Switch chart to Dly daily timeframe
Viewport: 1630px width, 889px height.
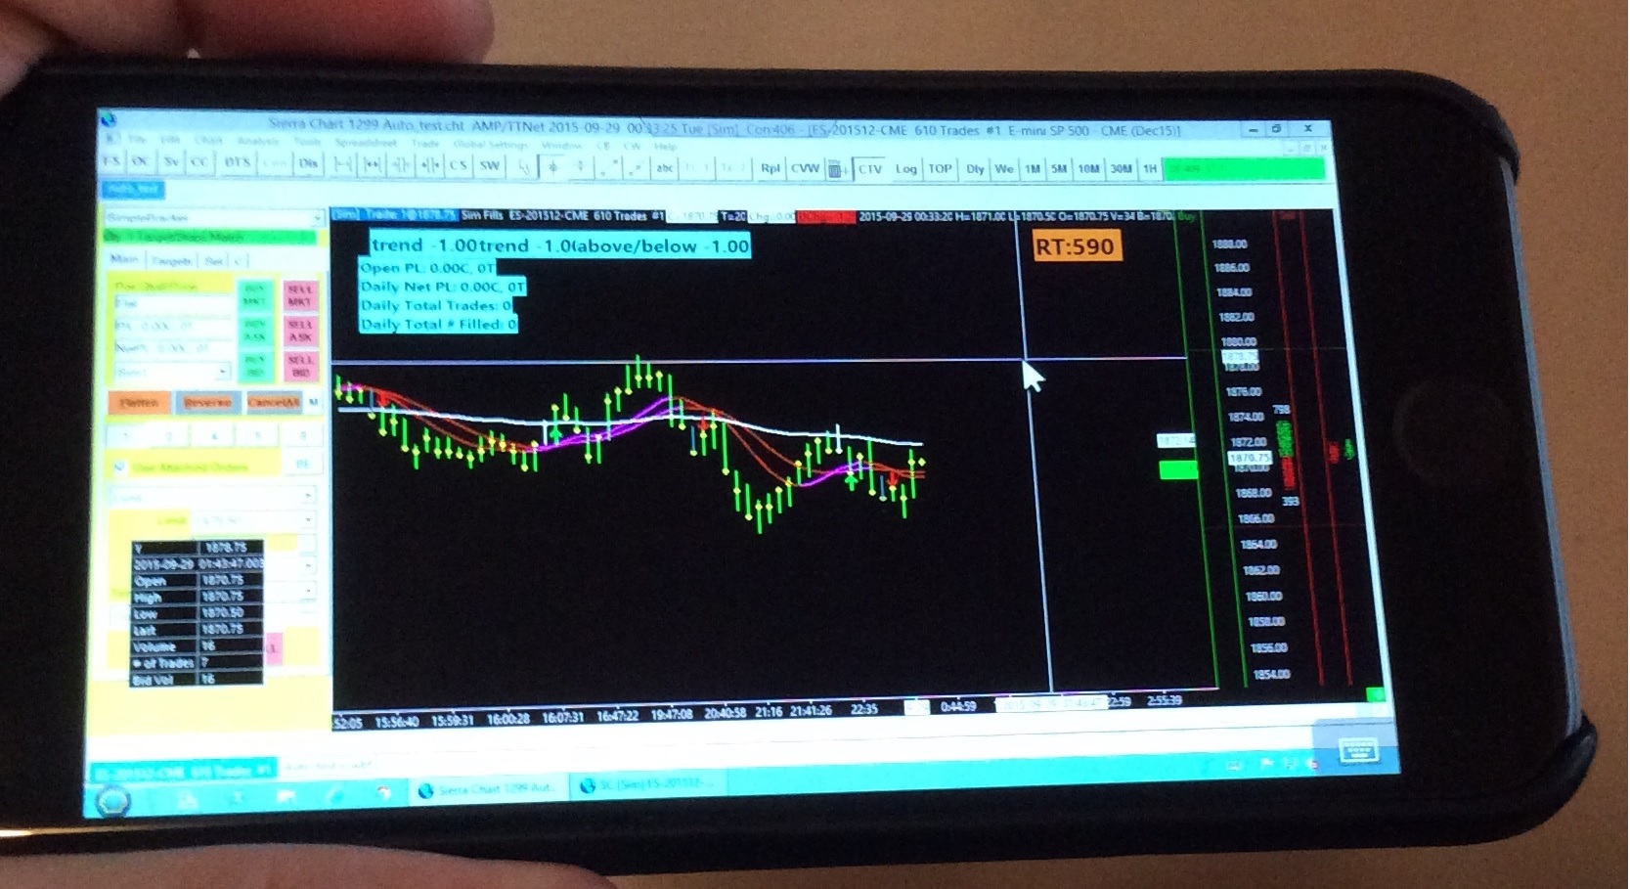[x=975, y=169]
